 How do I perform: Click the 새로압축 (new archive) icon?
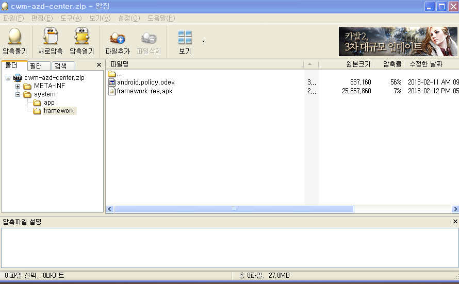click(x=50, y=37)
